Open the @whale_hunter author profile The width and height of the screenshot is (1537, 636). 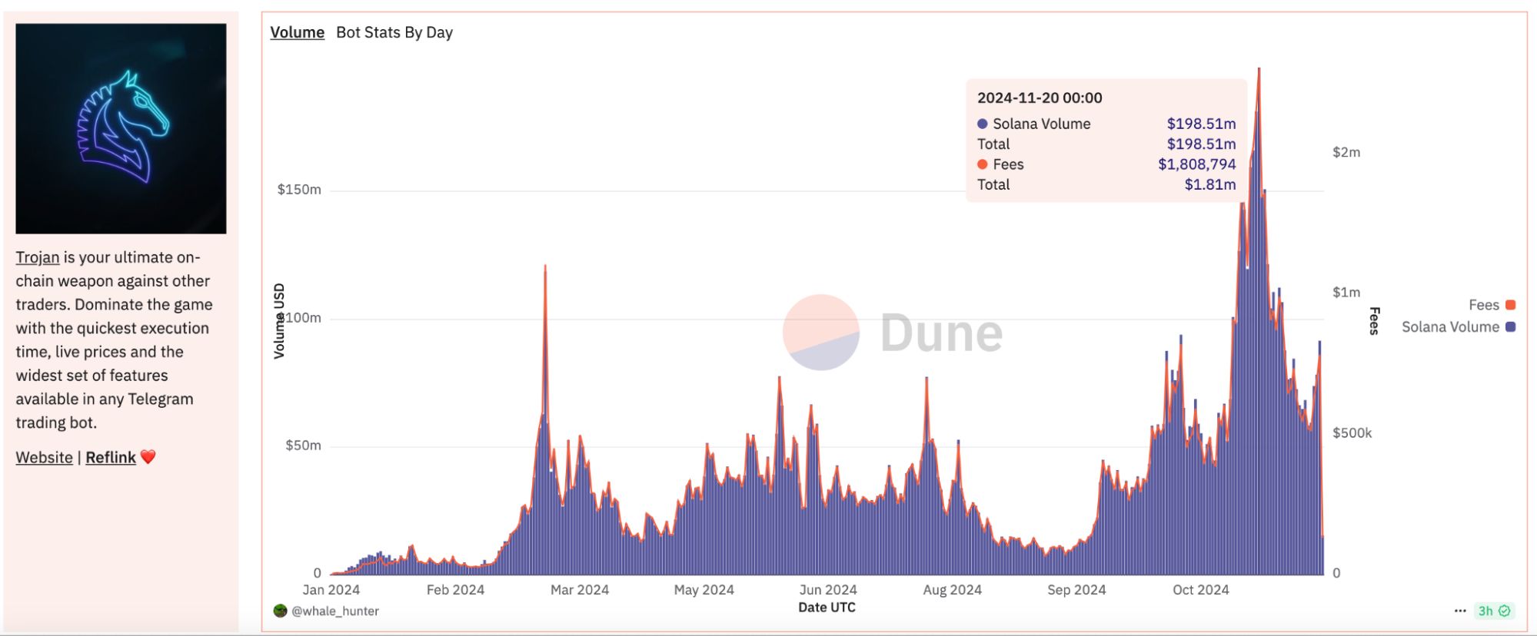click(x=335, y=611)
